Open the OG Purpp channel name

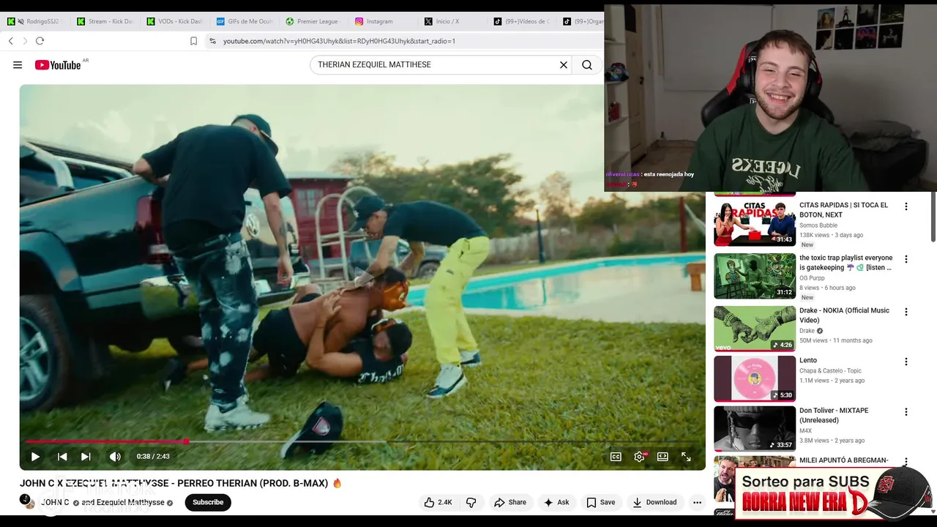point(812,278)
